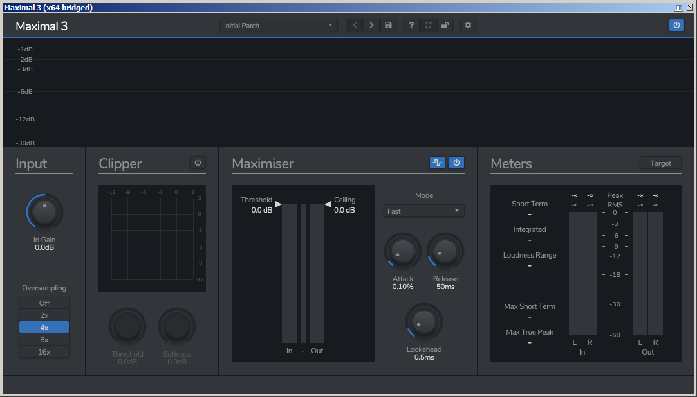Set oversampling to 2x

click(x=44, y=315)
